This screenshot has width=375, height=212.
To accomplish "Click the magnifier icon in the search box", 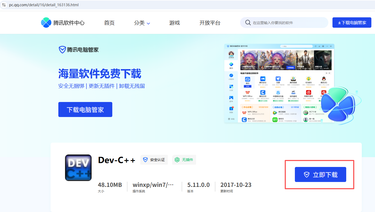I will tap(248, 23).
